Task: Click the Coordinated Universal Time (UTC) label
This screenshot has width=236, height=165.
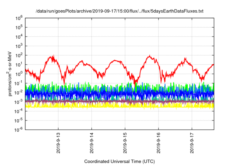Action: [x=119, y=162]
